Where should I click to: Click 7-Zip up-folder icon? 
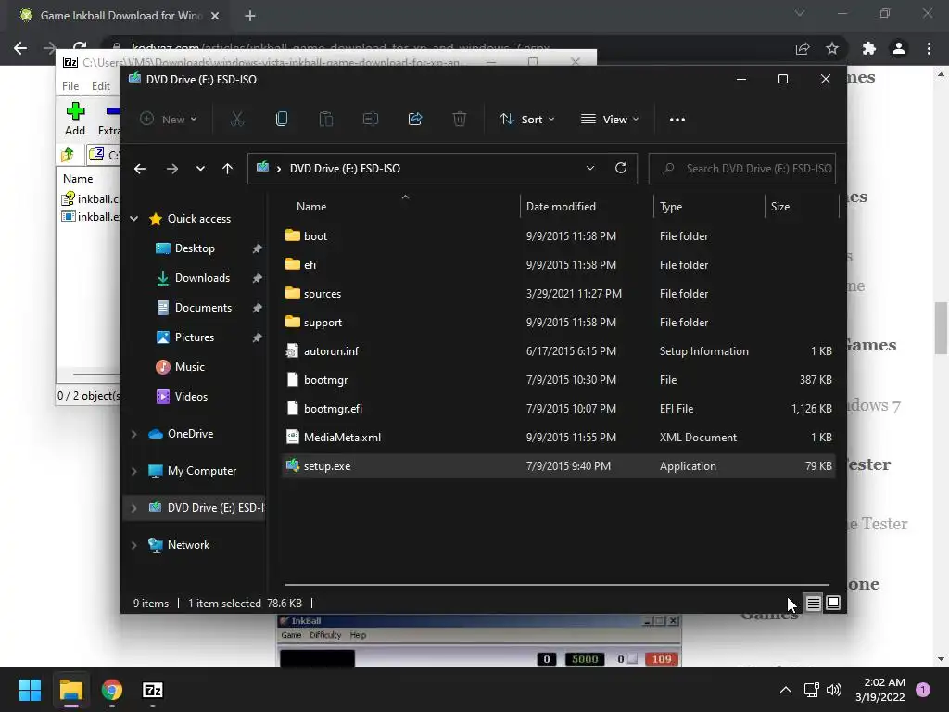click(68, 155)
